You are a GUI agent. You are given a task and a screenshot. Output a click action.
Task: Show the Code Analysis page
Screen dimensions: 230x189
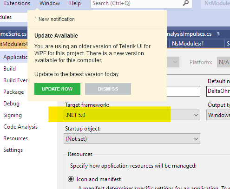pos(20,127)
